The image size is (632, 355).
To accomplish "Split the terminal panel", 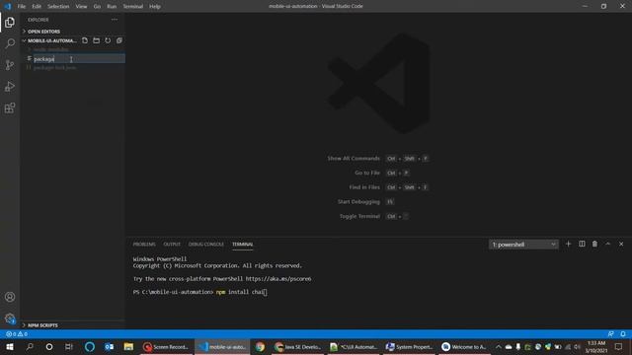I will 582,244.
